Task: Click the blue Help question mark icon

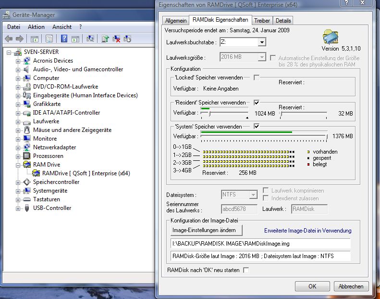Action: tap(64, 39)
